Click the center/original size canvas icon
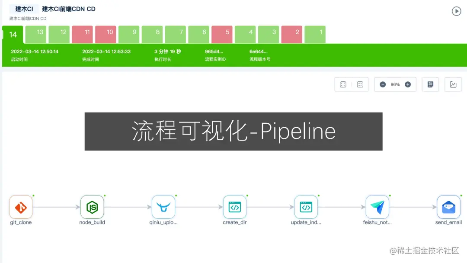Viewport: 467px width, 263px height. (x=360, y=85)
